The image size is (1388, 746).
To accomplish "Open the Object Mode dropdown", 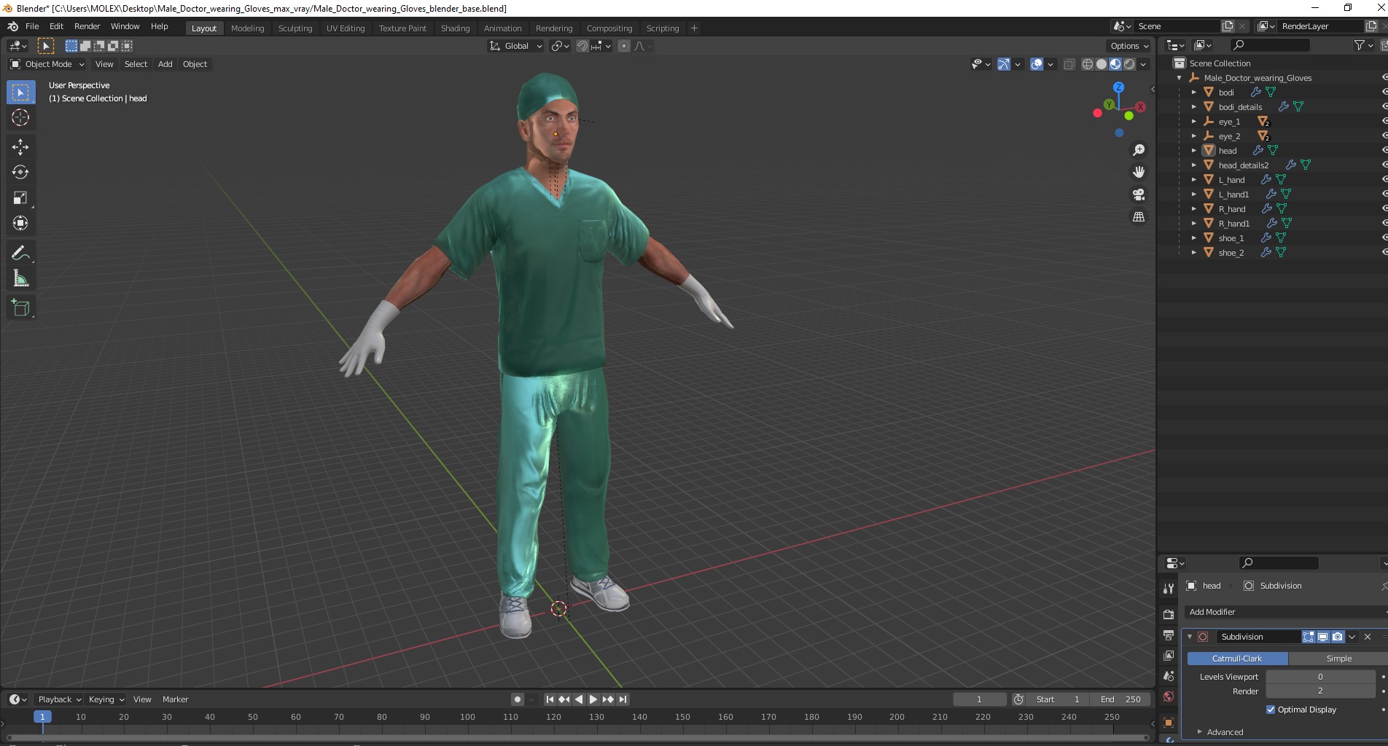I will 47,64.
